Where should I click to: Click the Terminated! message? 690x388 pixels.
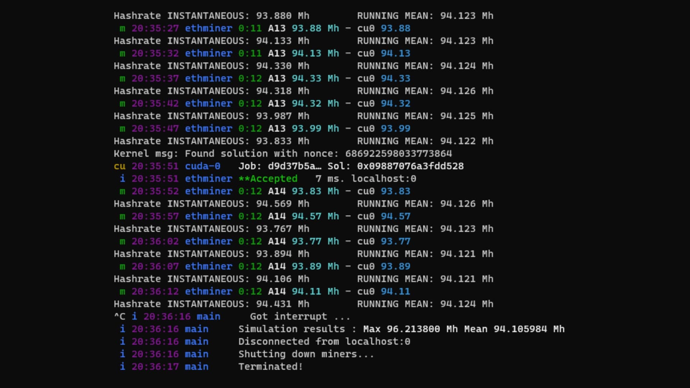(271, 367)
